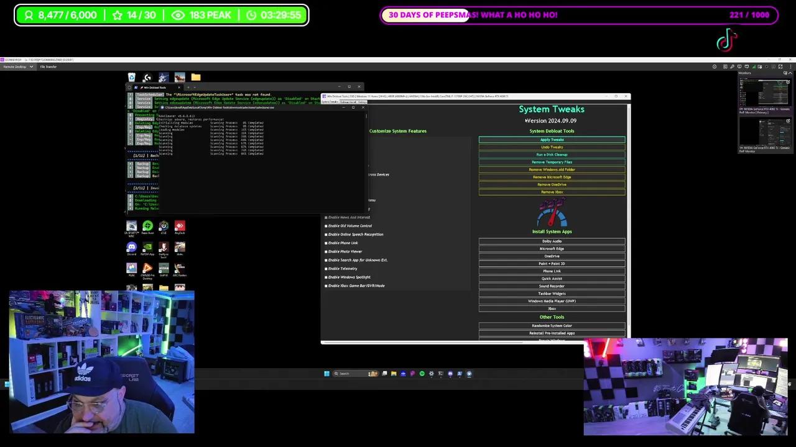Launch the Razer Axon desktop shortcut

coord(147,227)
